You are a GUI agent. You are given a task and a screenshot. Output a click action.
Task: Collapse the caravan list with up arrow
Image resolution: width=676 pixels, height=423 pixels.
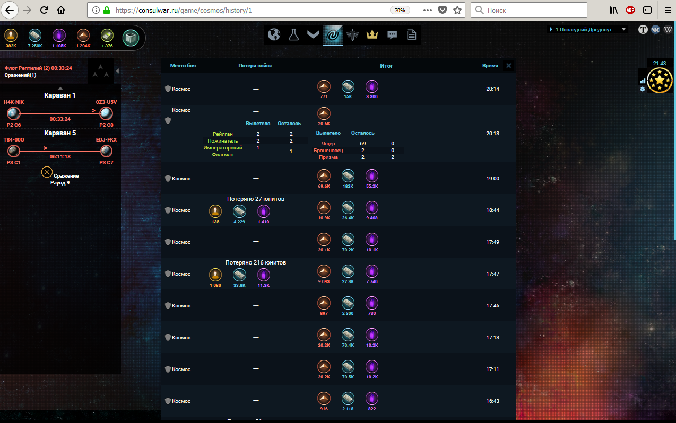[x=60, y=89]
